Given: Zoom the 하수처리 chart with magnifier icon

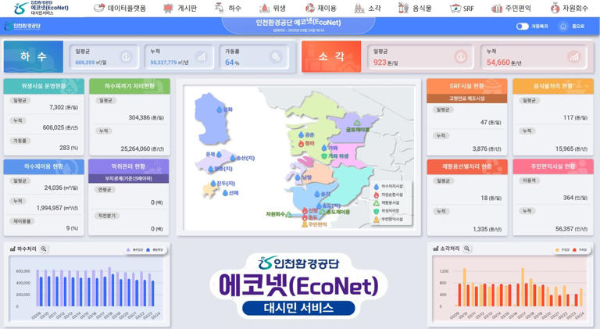Looking at the screenshot, I should tap(44, 249).
